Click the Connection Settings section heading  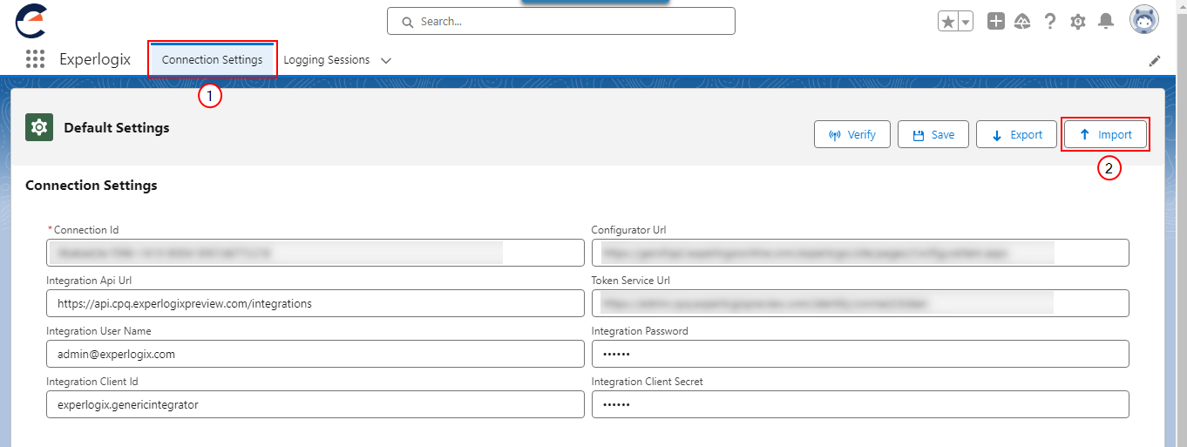click(92, 186)
